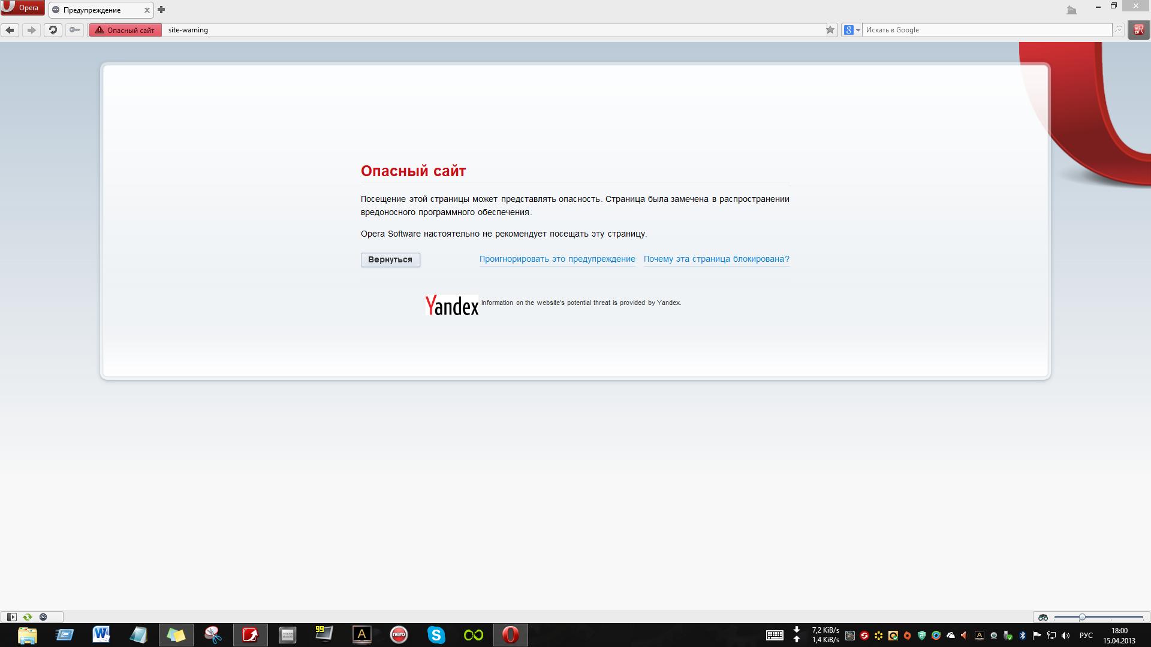The width and height of the screenshot is (1151, 647).
Task: Expand the search engine dropdown arrow
Action: [x=858, y=30]
